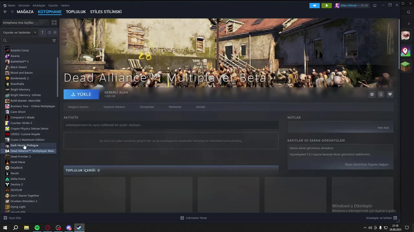
Task: Go to MAĞAZA tab
Action: pyautogui.click(x=25, y=12)
